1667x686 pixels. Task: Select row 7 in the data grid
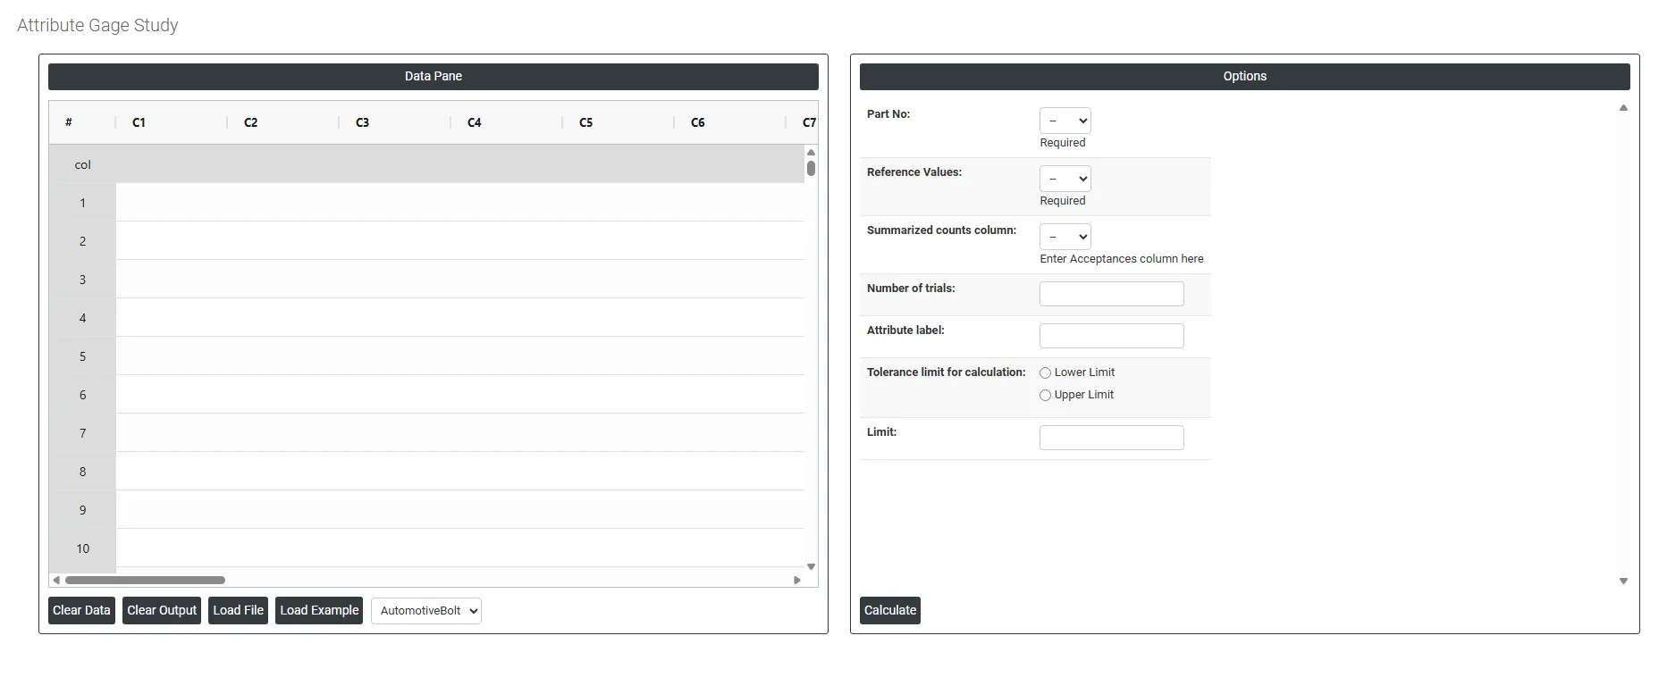[x=82, y=433]
